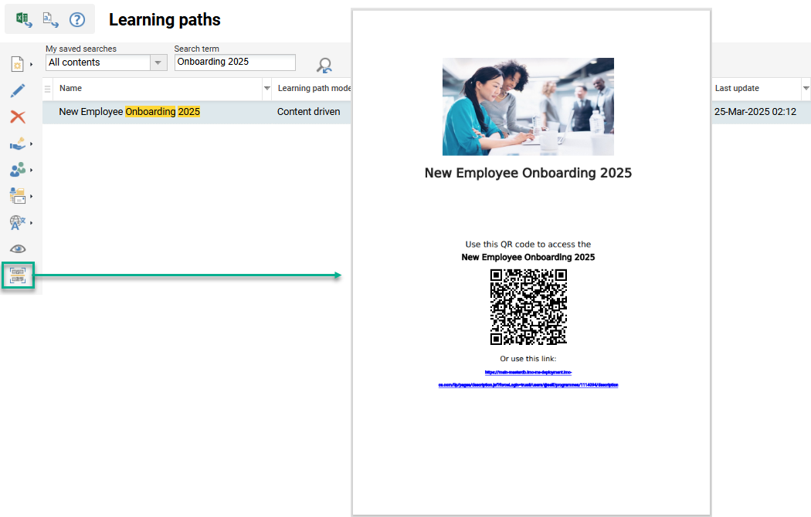The image size is (811, 517).
Task: Select the assignment hand icon in the sidebar
Action: coord(19,144)
